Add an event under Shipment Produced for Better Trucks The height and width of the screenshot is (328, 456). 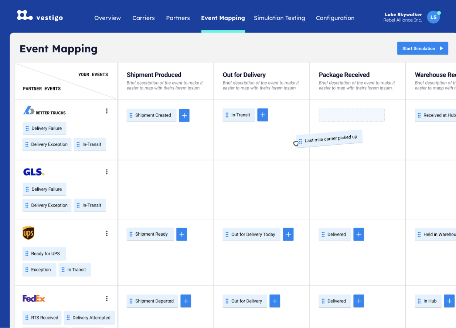[184, 115]
